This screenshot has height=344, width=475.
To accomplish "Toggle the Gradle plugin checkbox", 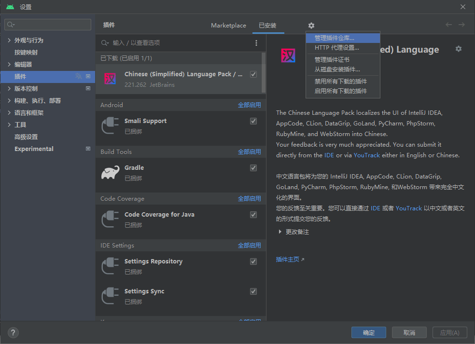I will click(x=253, y=168).
